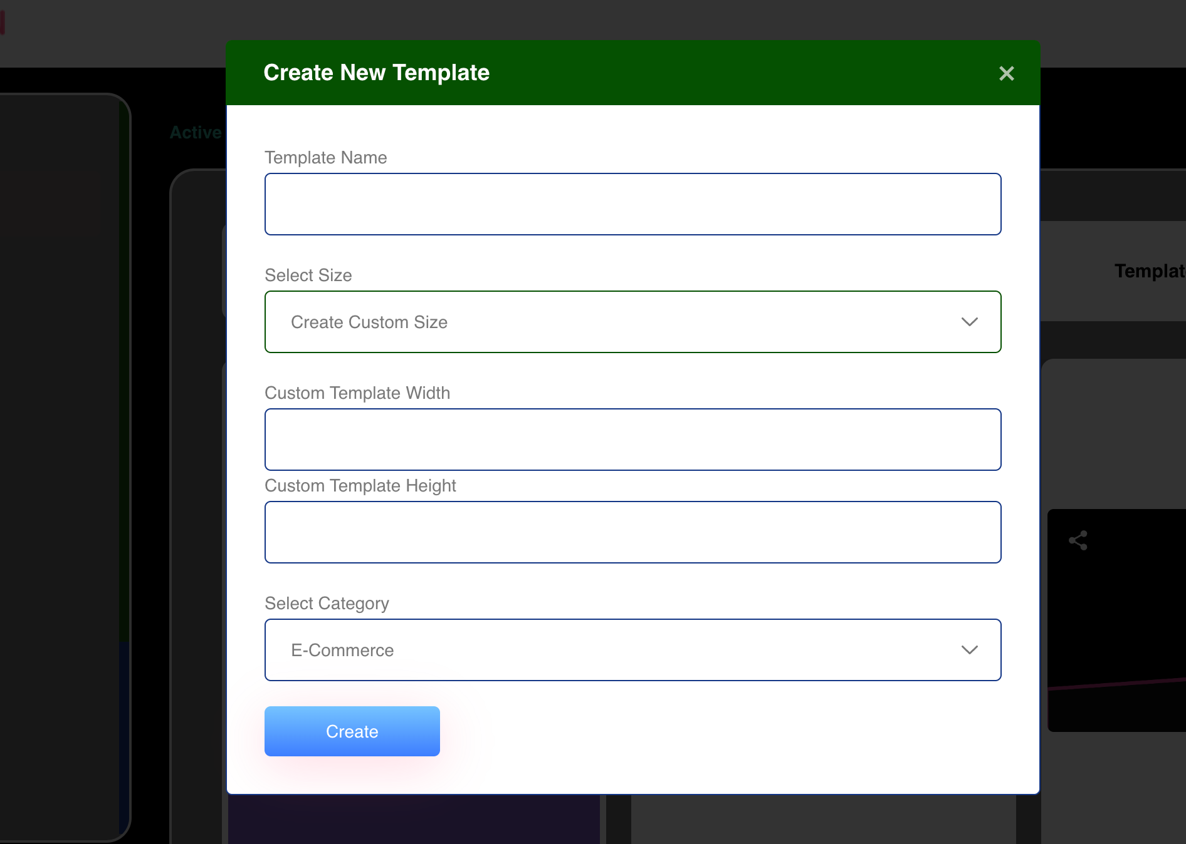Click the Create New Template title
The width and height of the screenshot is (1186, 844).
(376, 73)
